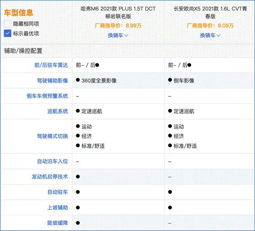Click 哈弗M6 dot for 发动机启停技术
Image resolution: width=255 pixels, height=231 pixels.
(78, 176)
